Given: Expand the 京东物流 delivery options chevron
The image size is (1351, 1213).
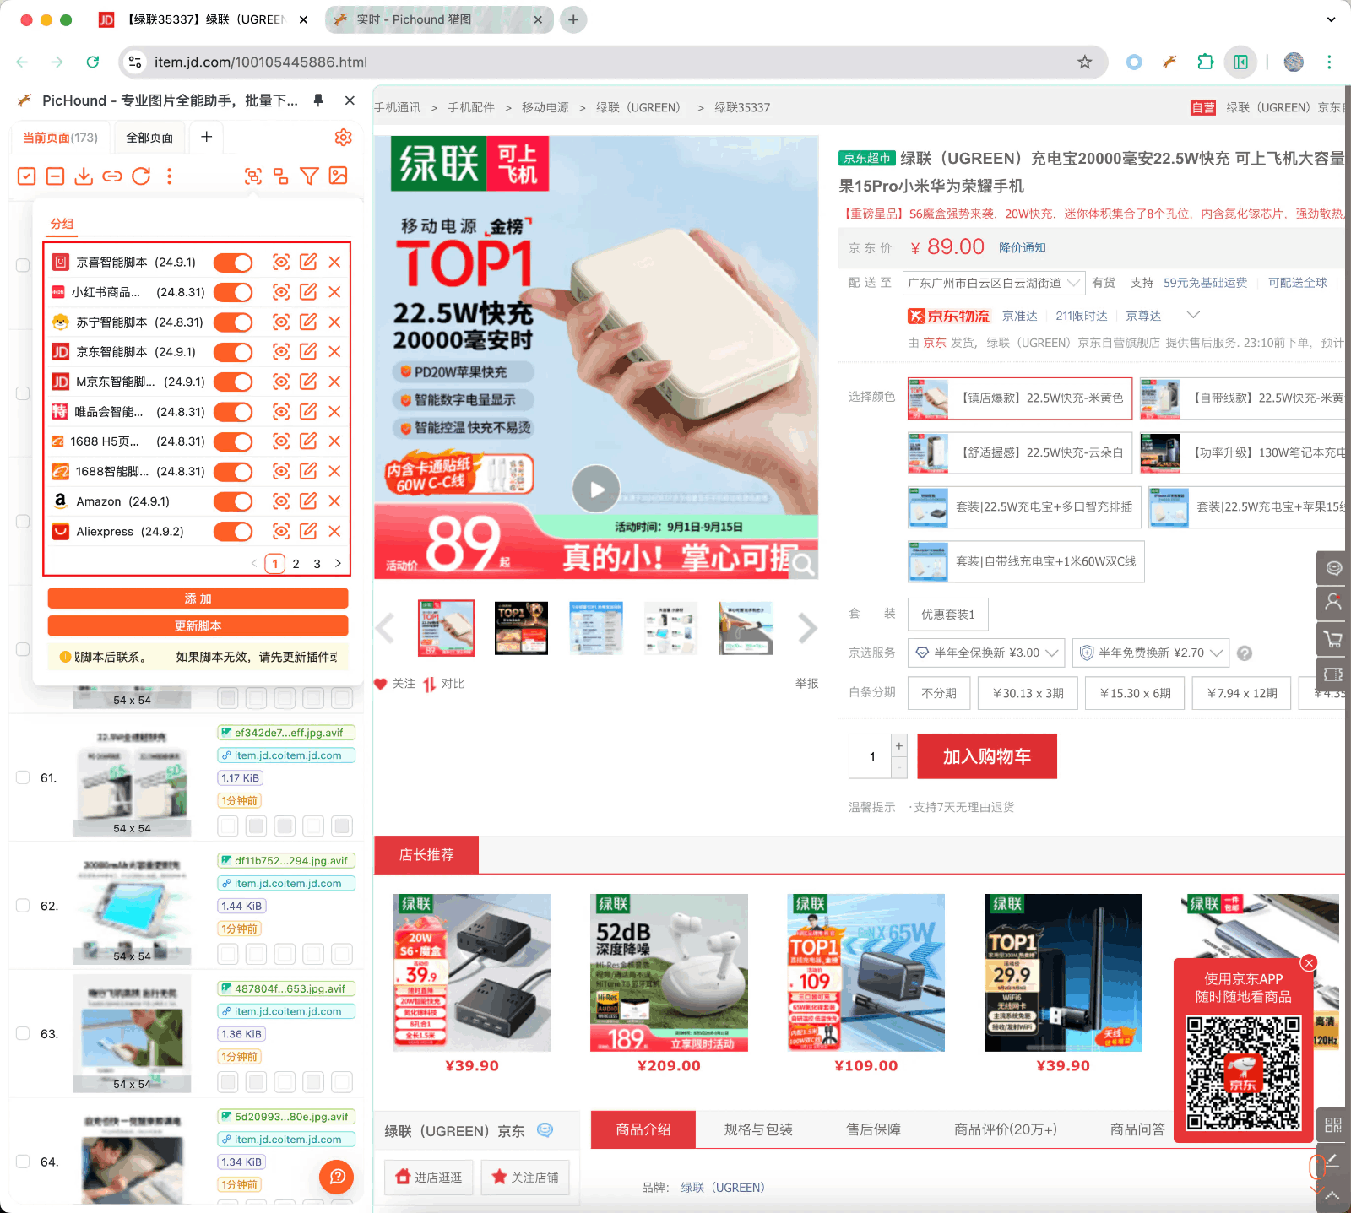Looking at the screenshot, I should 1193,315.
